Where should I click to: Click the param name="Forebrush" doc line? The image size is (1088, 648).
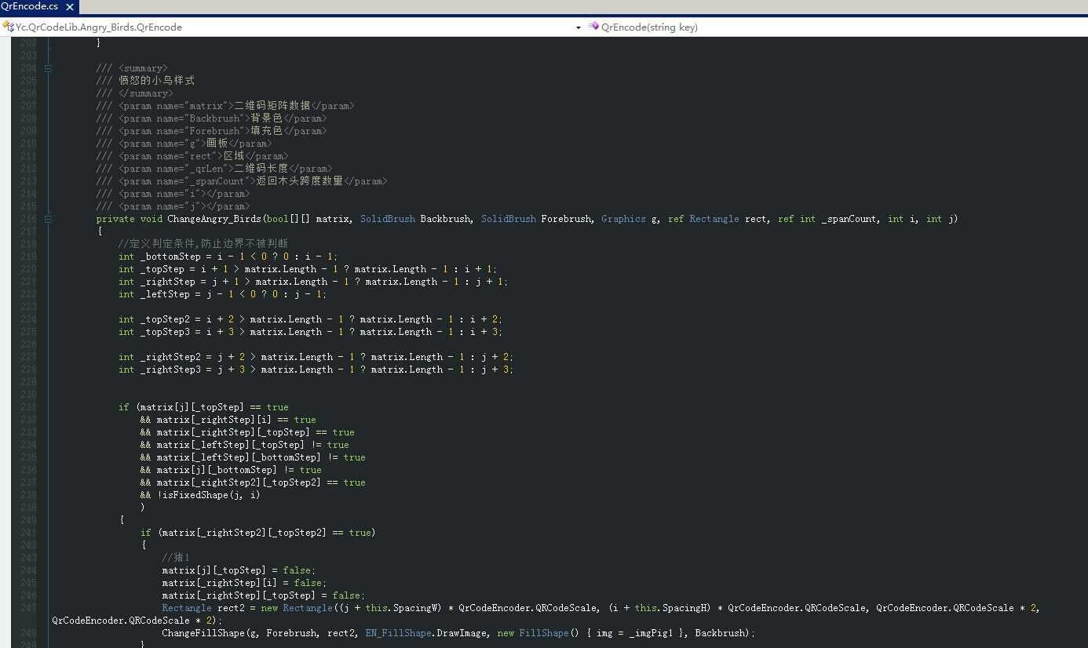click(x=211, y=131)
